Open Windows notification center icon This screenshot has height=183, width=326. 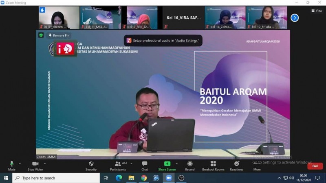pos(317,178)
